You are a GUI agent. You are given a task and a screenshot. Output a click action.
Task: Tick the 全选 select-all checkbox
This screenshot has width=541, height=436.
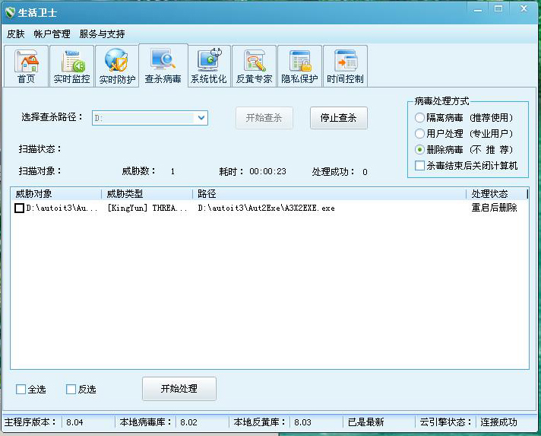click(21, 389)
